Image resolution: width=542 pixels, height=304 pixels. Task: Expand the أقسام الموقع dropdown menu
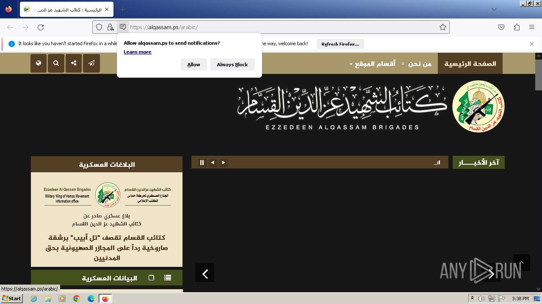(x=372, y=64)
